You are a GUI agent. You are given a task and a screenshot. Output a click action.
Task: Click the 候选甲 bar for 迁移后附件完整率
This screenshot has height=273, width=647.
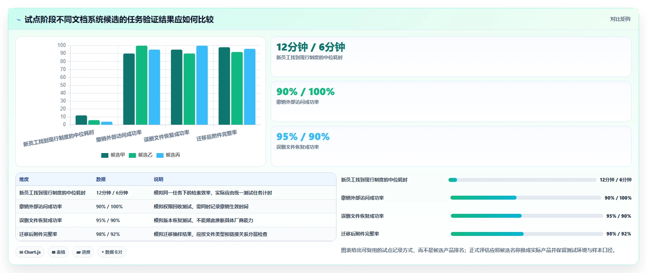pyautogui.click(x=224, y=86)
